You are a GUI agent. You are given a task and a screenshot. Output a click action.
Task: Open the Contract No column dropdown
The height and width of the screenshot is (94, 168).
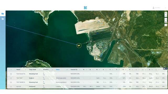(x=80, y=70)
